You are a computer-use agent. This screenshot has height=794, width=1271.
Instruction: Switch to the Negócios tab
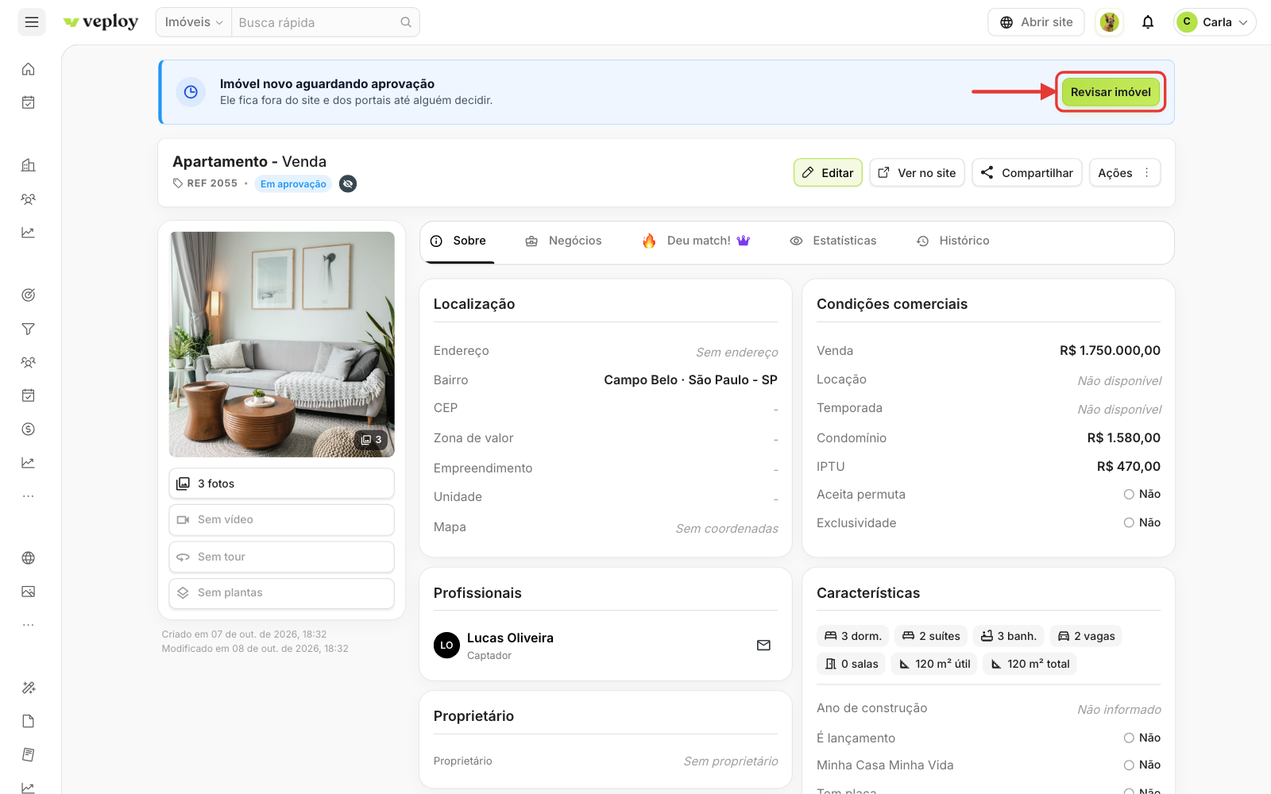coord(564,241)
